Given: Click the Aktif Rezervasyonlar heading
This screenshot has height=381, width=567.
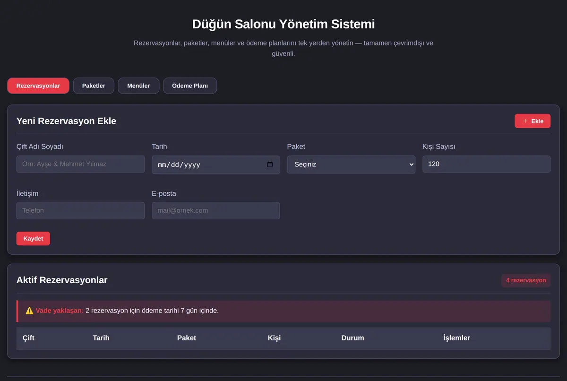Looking at the screenshot, I should tap(62, 280).
